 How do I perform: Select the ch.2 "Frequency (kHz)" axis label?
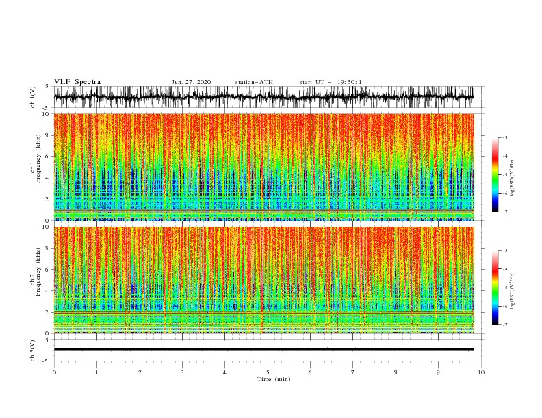38,272
